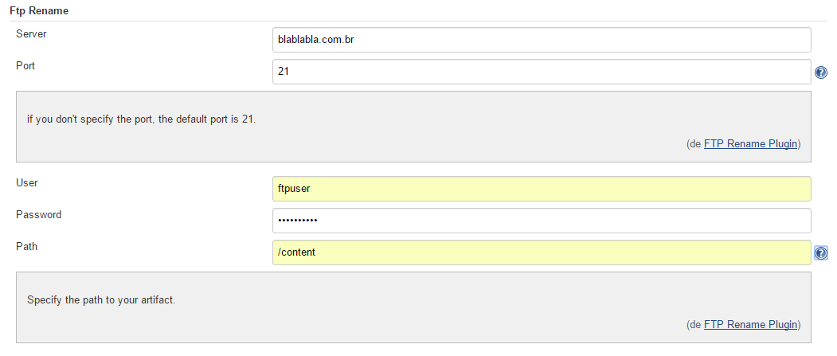Click the 'Specify the path to your artifact' text
This screenshot has height=356, width=837.
pos(101,299)
